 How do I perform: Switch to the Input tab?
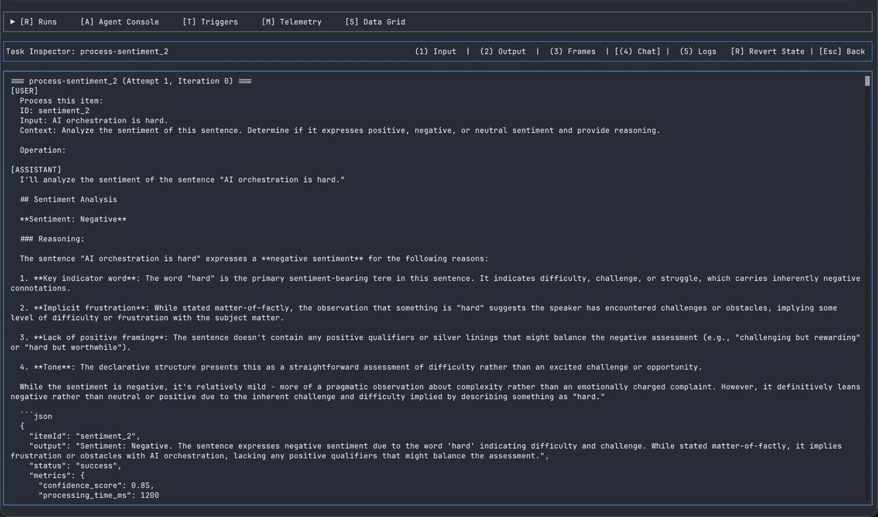(x=436, y=51)
